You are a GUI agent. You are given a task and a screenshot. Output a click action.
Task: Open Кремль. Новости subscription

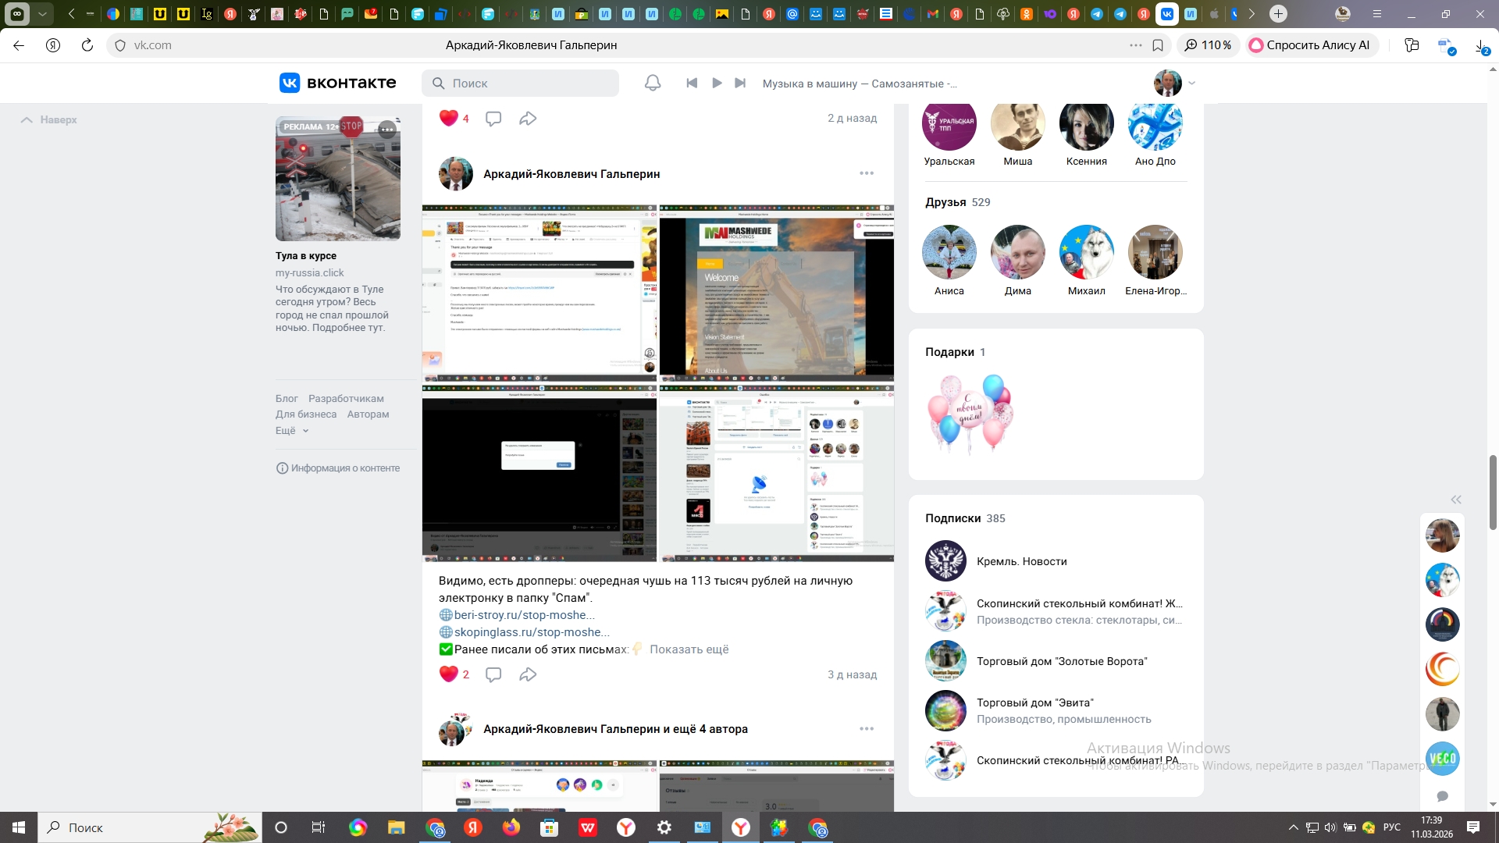[x=1021, y=561]
